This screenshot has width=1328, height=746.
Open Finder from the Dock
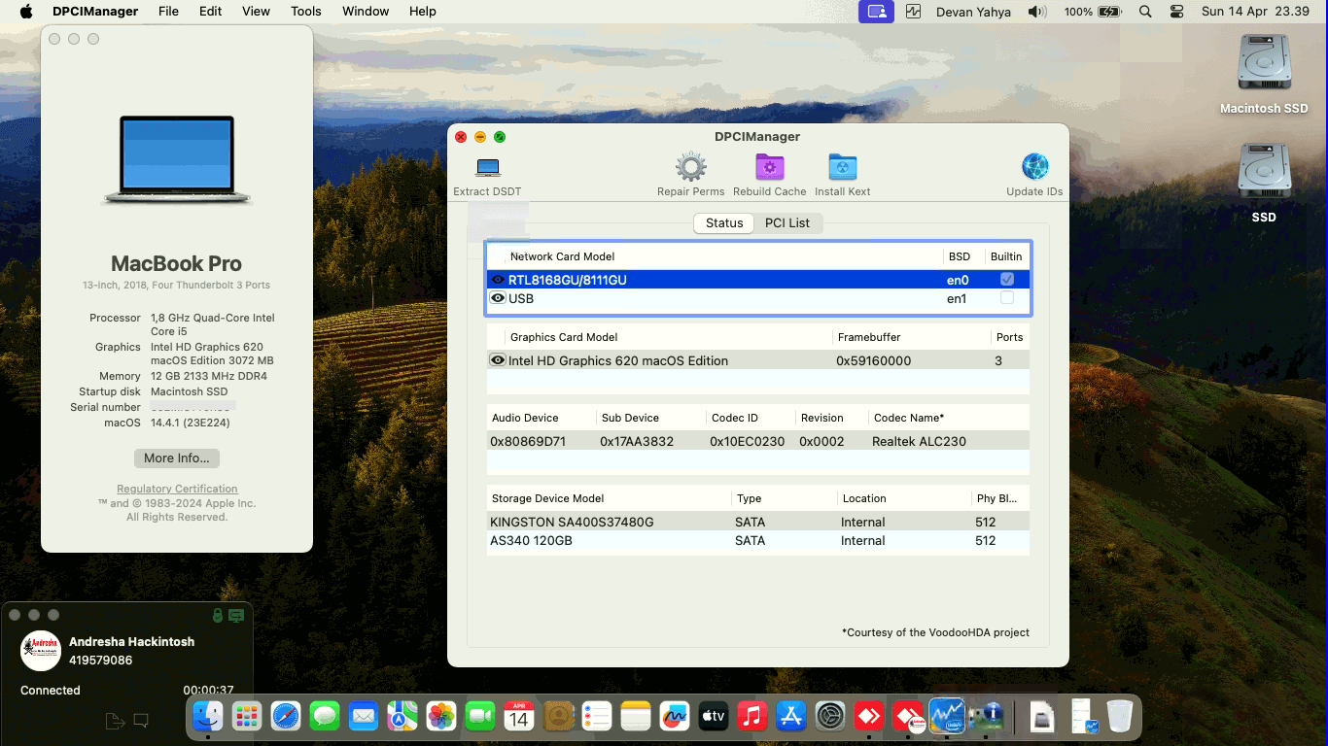pyautogui.click(x=208, y=717)
